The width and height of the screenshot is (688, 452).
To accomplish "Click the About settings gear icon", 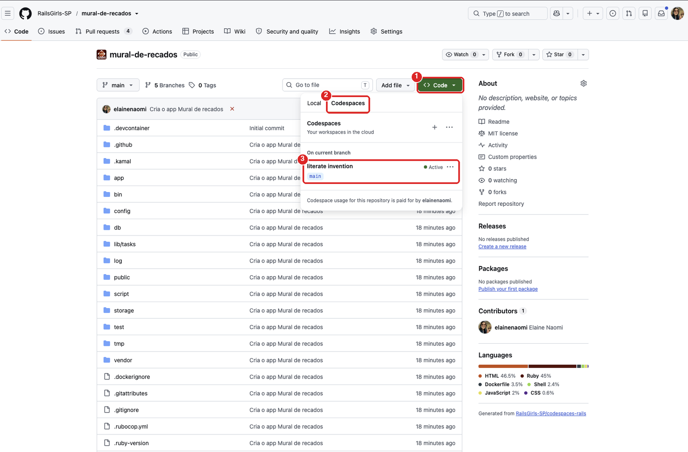I will [584, 83].
